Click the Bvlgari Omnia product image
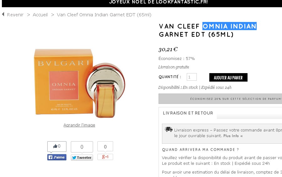 (x=79, y=83)
